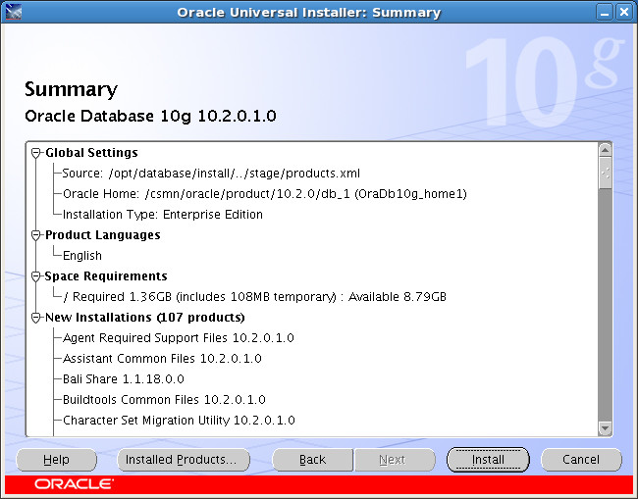Go Back to previous installer step
This screenshot has height=499, width=638.
pyautogui.click(x=312, y=460)
